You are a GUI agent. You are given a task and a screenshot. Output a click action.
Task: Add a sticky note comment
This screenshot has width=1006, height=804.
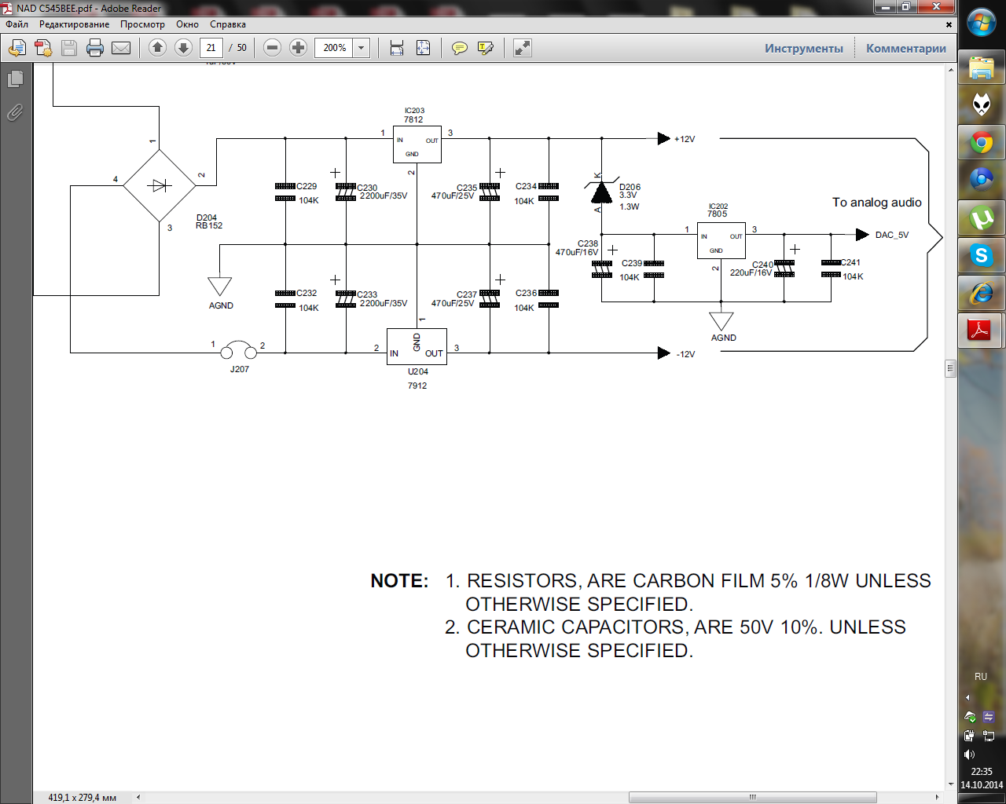[459, 48]
